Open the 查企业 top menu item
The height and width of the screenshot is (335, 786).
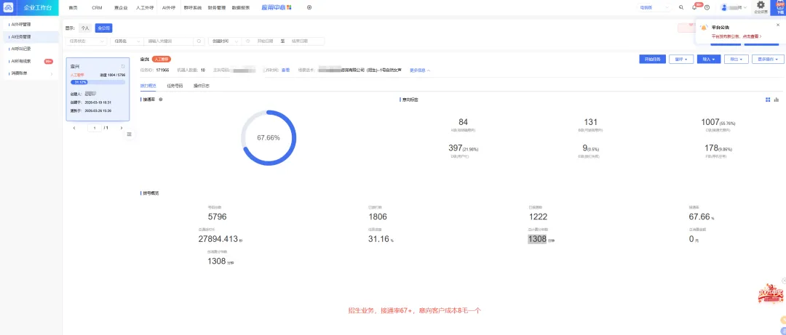[121, 7]
